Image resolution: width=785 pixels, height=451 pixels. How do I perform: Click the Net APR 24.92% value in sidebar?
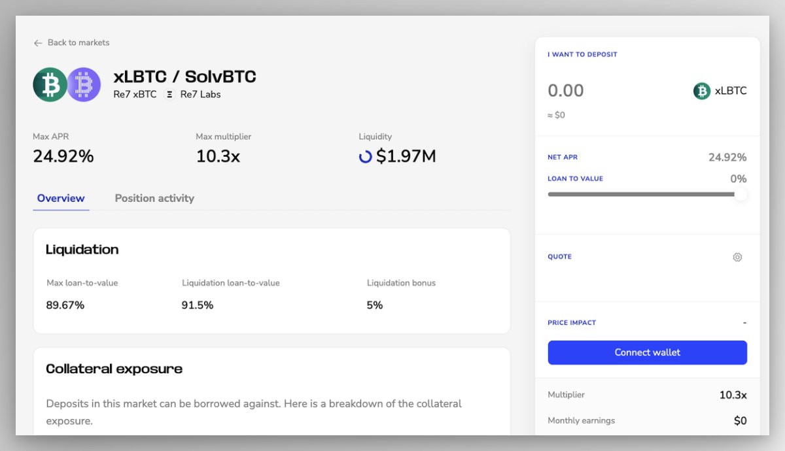click(727, 158)
